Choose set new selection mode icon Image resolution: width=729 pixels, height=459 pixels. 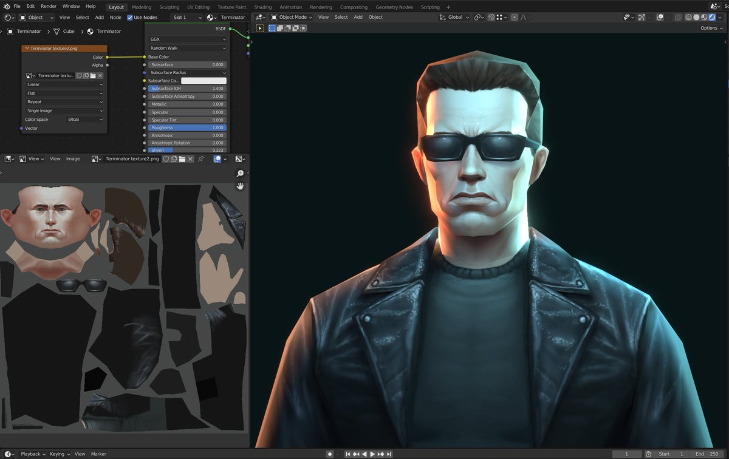[x=272, y=29]
